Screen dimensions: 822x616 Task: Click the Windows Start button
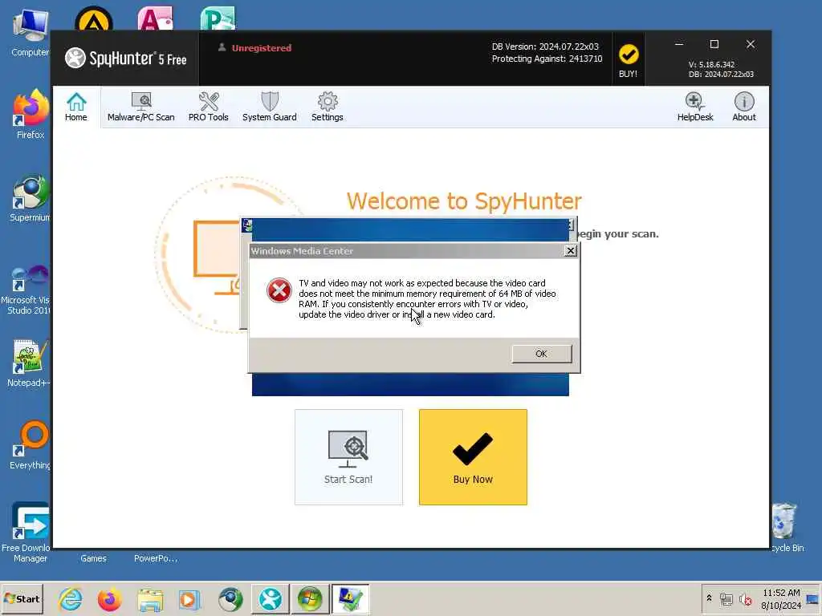tap(22, 598)
